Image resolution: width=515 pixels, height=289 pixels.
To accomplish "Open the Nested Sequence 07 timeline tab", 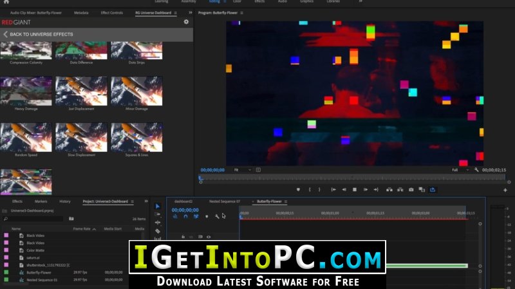I will (225, 201).
